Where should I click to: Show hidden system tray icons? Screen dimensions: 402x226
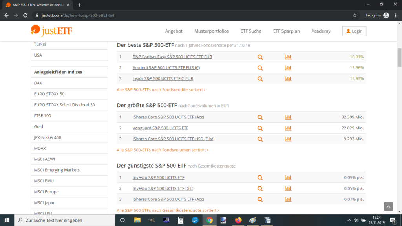pos(349,220)
